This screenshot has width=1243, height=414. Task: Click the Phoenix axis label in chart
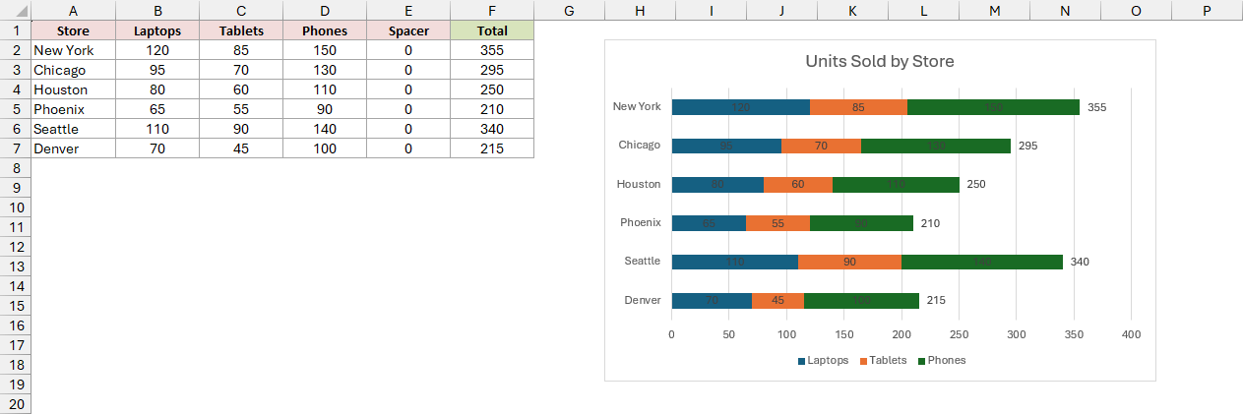[x=641, y=222]
